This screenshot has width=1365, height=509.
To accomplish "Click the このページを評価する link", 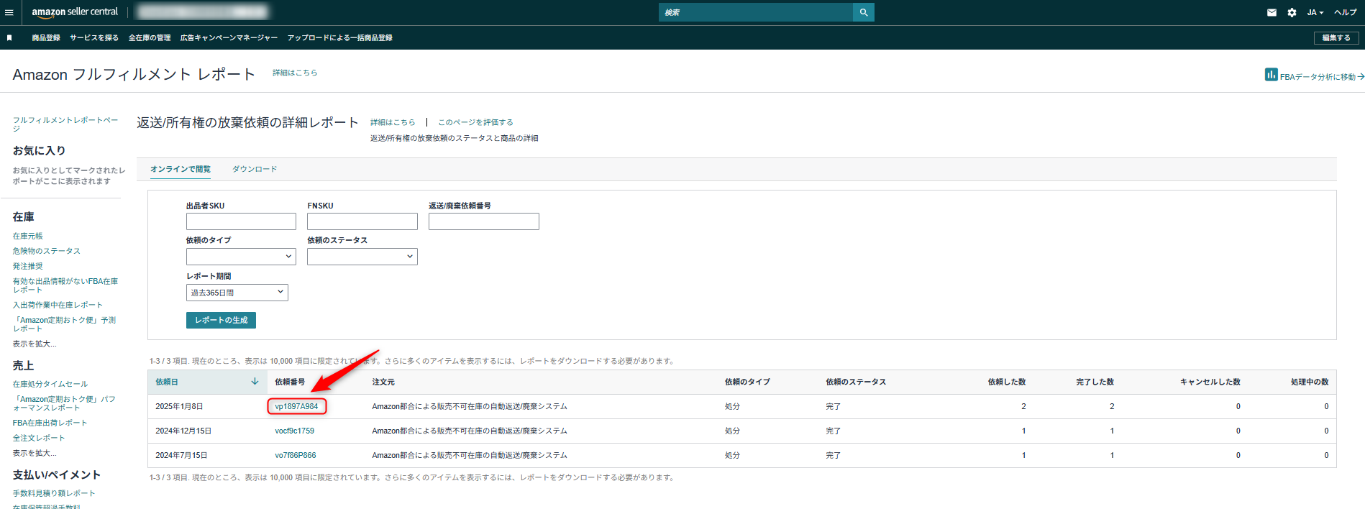I will click(475, 122).
